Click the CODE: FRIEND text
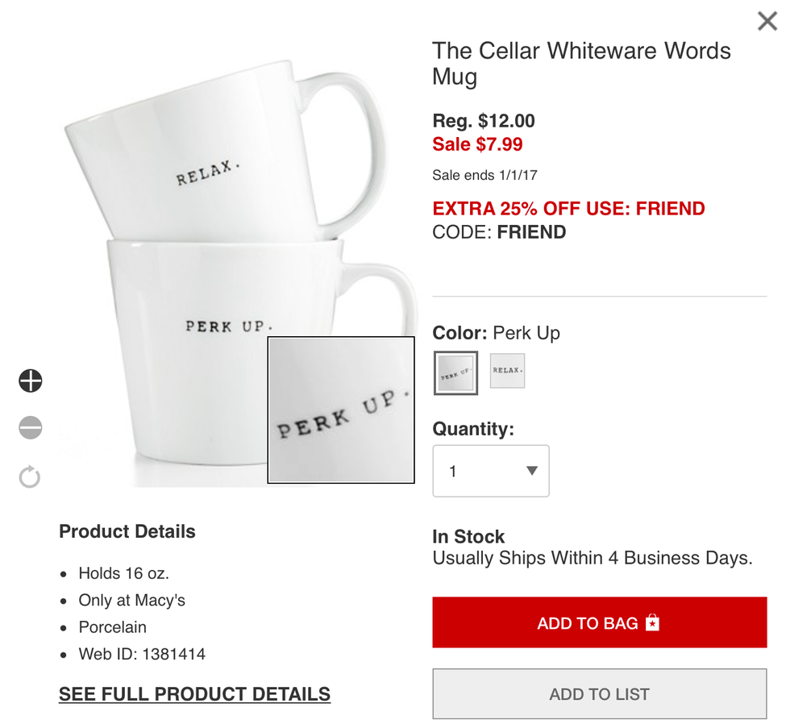This screenshot has height=724, width=790. coord(499,232)
